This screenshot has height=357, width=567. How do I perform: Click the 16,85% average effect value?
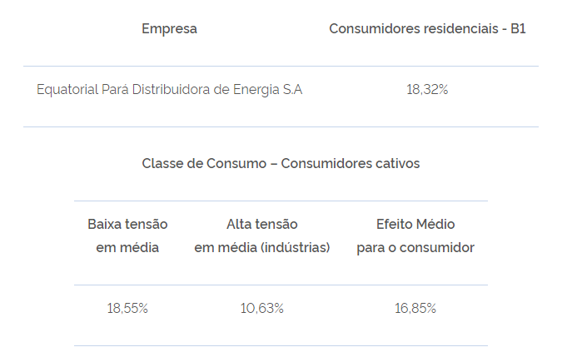point(415,308)
